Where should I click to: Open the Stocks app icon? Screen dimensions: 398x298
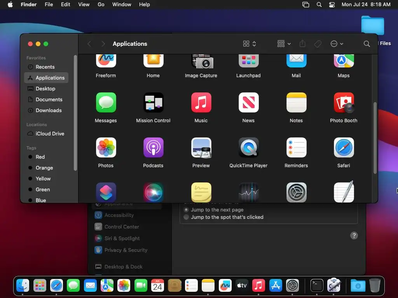coord(248,192)
